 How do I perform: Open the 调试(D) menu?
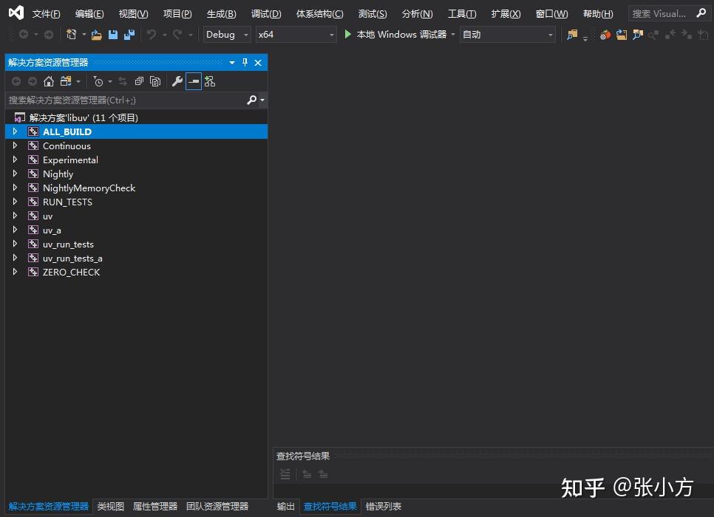pos(265,13)
